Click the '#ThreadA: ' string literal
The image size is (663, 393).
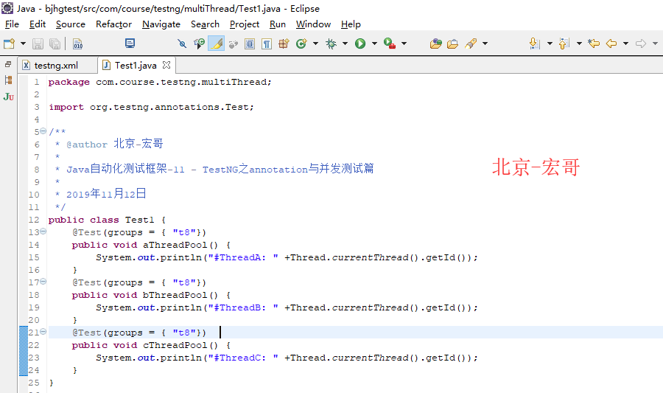pyautogui.click(x=242, y=257)
